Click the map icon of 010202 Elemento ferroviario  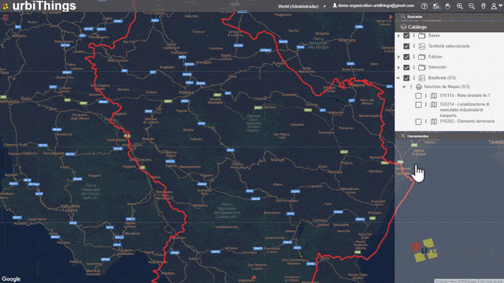click(433, 121)
